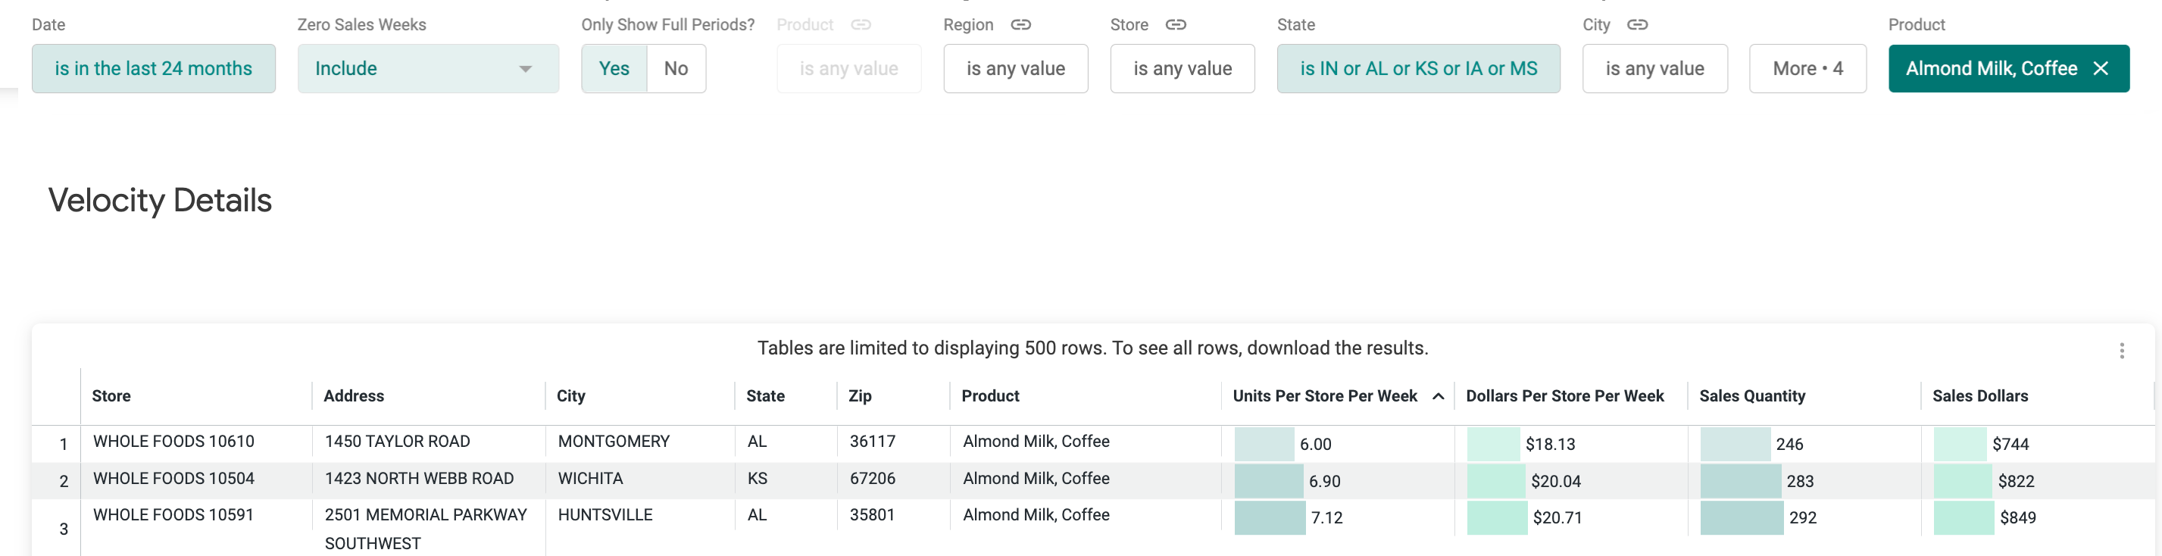
Task: Sort by Dollars Per Store Per Week column
Action: pos(1564,396)
